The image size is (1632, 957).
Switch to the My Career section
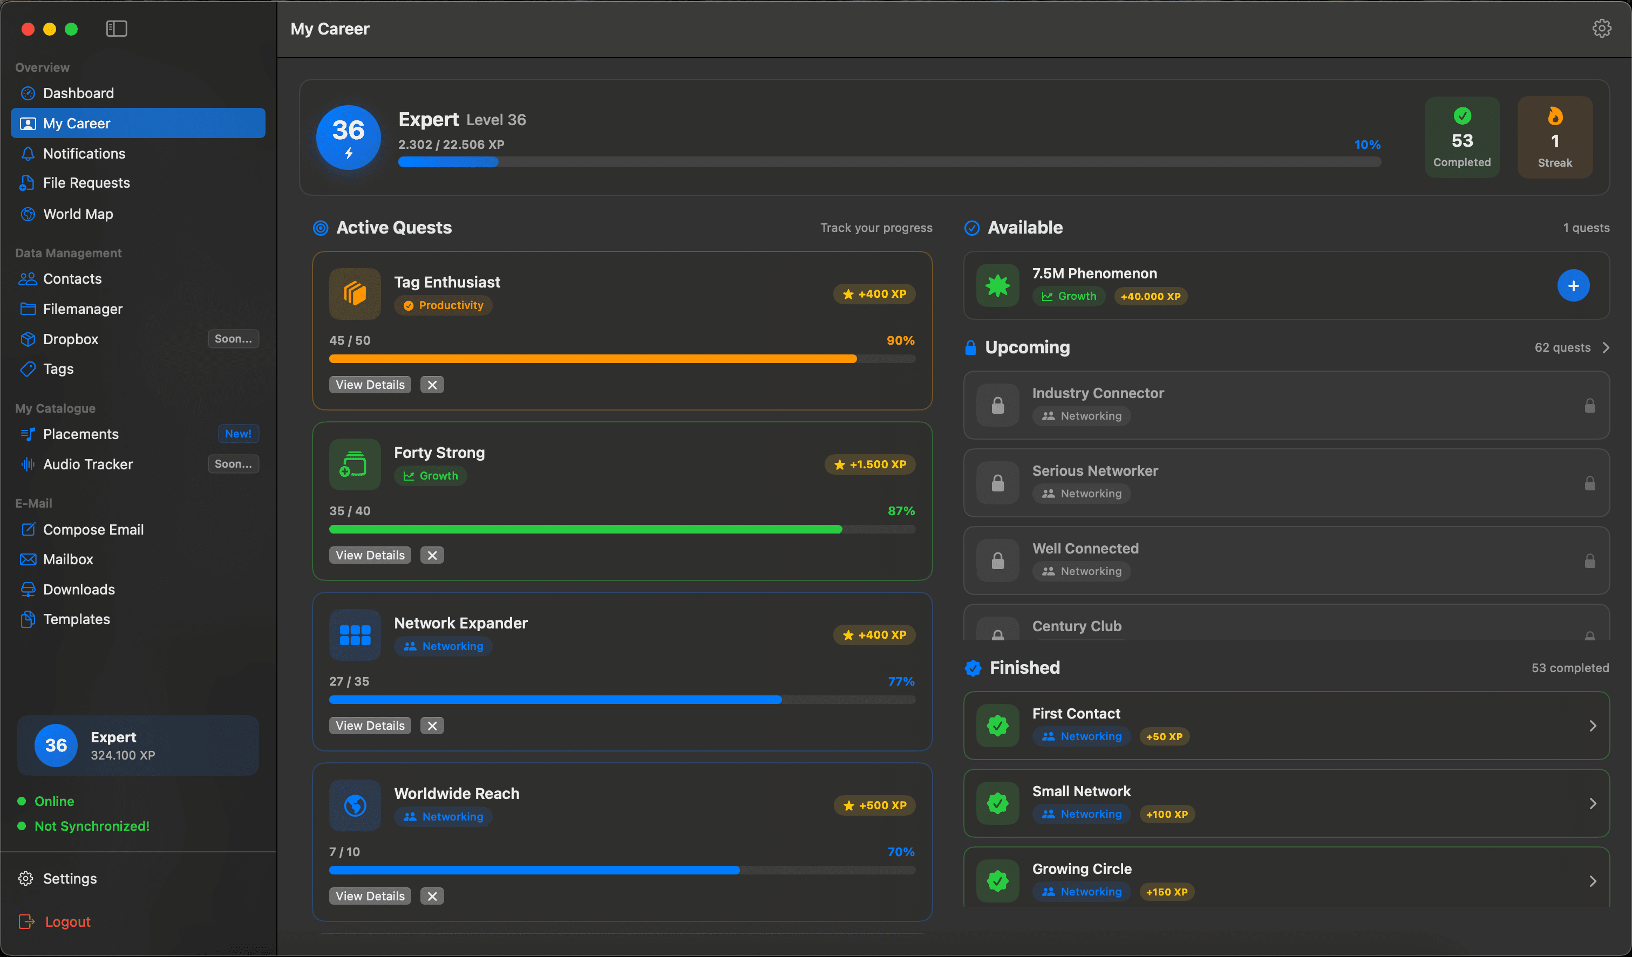click(76, 123)
